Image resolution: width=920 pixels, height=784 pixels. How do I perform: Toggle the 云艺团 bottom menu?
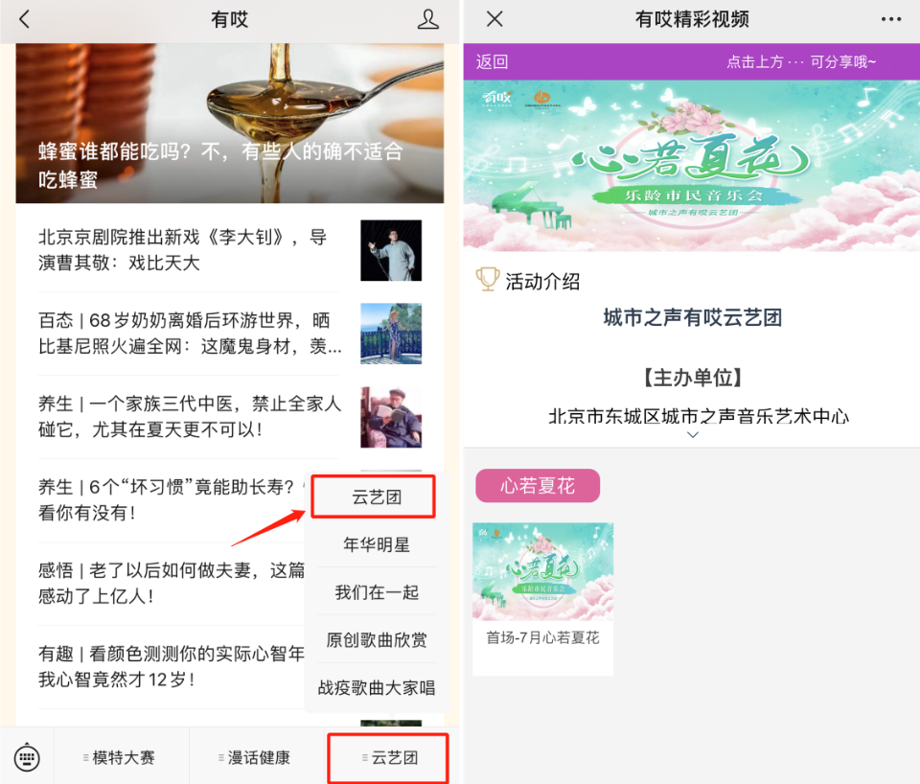[388, 757]
